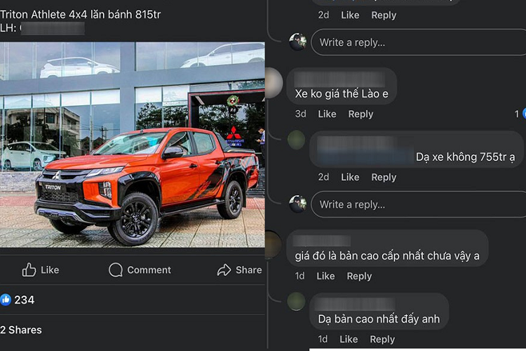Viewport: 526px width, 351px height.
Task: Open the blue like reaction count 234
Action: [x=18, y=300]
